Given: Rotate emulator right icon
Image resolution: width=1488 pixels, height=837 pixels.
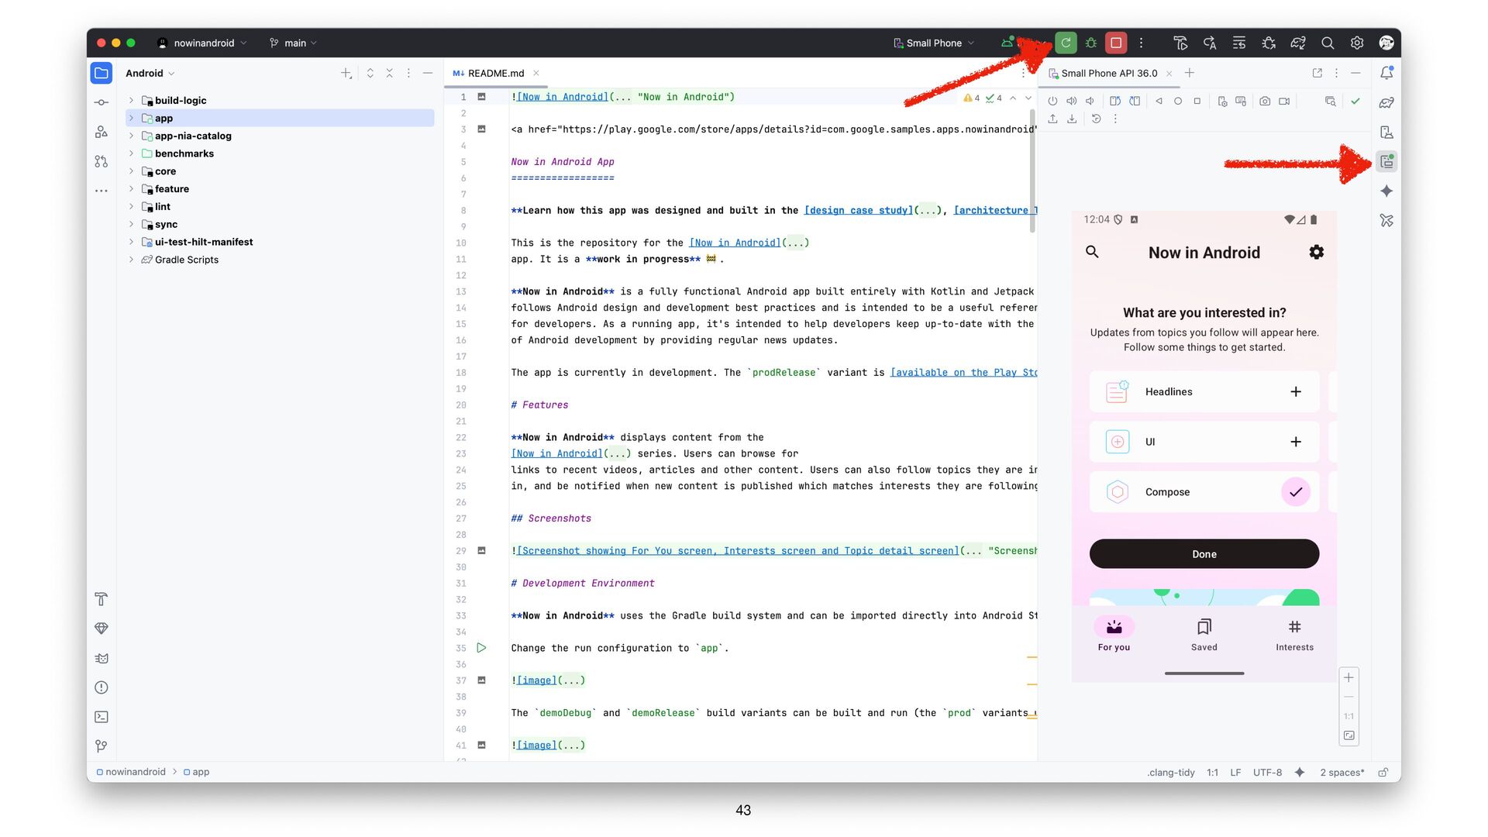Looking at the screenshot, I should click(1134, 101).
